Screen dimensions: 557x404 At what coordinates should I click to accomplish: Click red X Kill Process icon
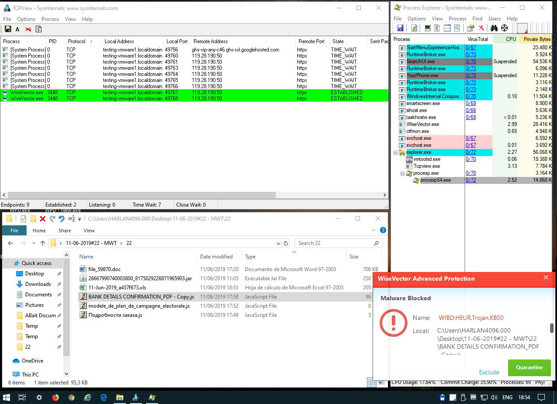coord(481,28)
